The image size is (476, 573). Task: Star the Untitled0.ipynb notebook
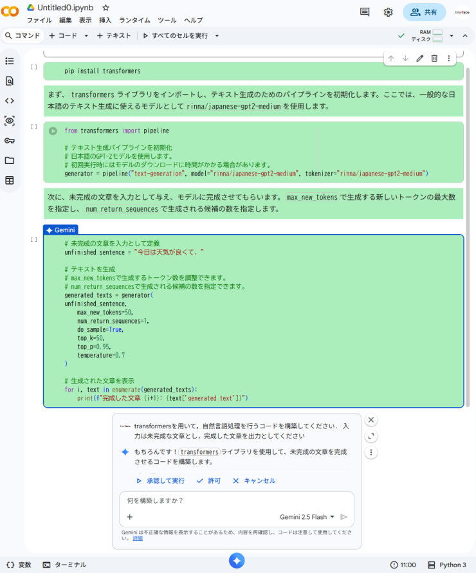105,7
